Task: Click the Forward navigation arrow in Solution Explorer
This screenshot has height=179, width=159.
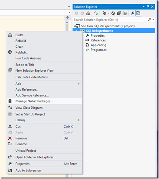Action: pos(82,13)
